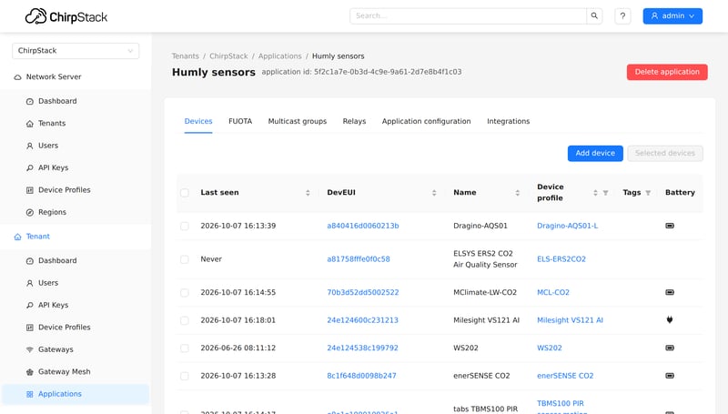The height and width of the screenshot is (414, 728).
Task: Sort by Name column arrows
Action: (x=517, y=193)
